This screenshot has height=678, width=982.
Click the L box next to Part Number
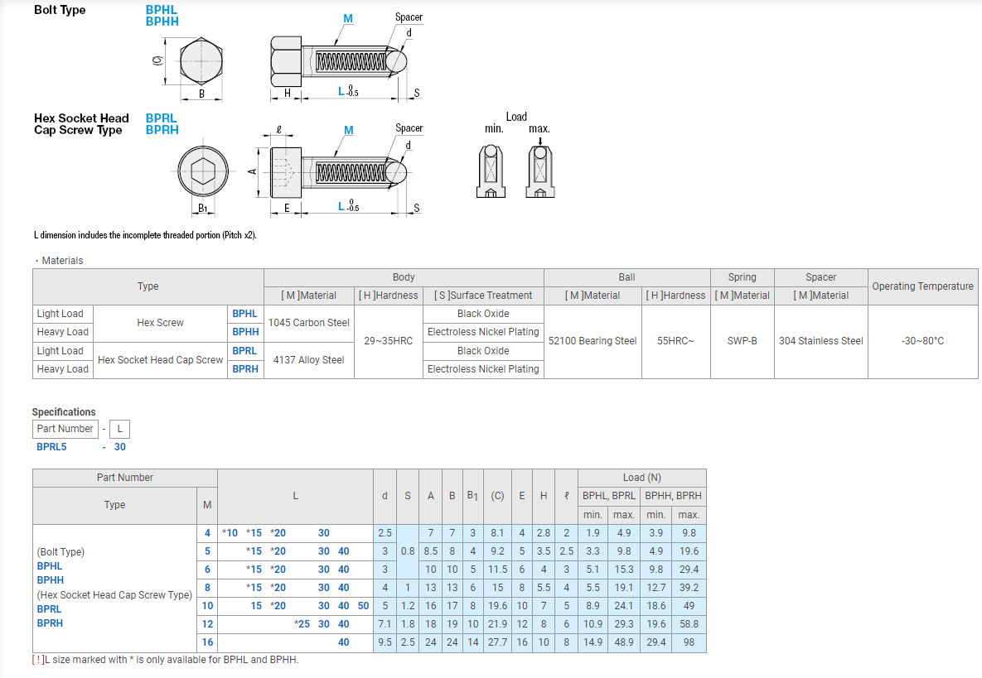tap(119, 429)
